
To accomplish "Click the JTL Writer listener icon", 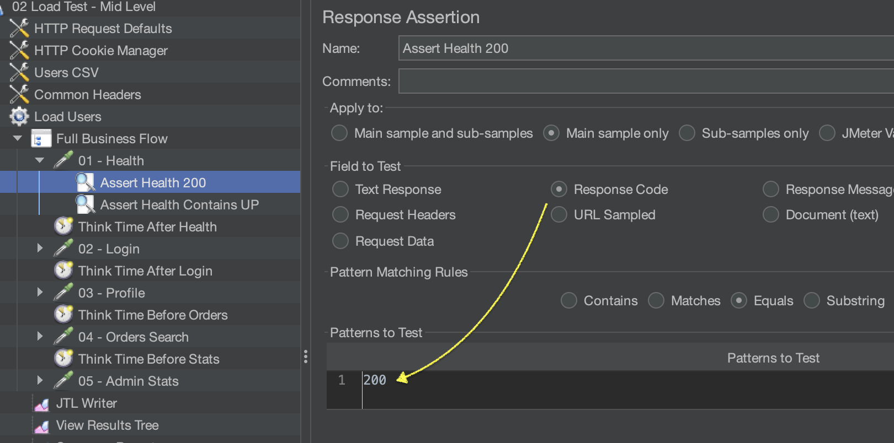I will [41, 404].
